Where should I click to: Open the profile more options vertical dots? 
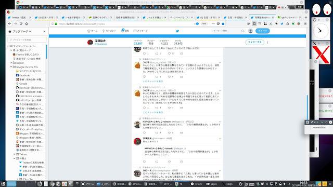267,42
